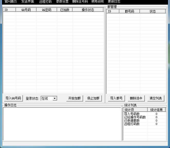Sort by QQ号码 column header
The height and width of the screenshot is (148, 170).
pos(26,10)
